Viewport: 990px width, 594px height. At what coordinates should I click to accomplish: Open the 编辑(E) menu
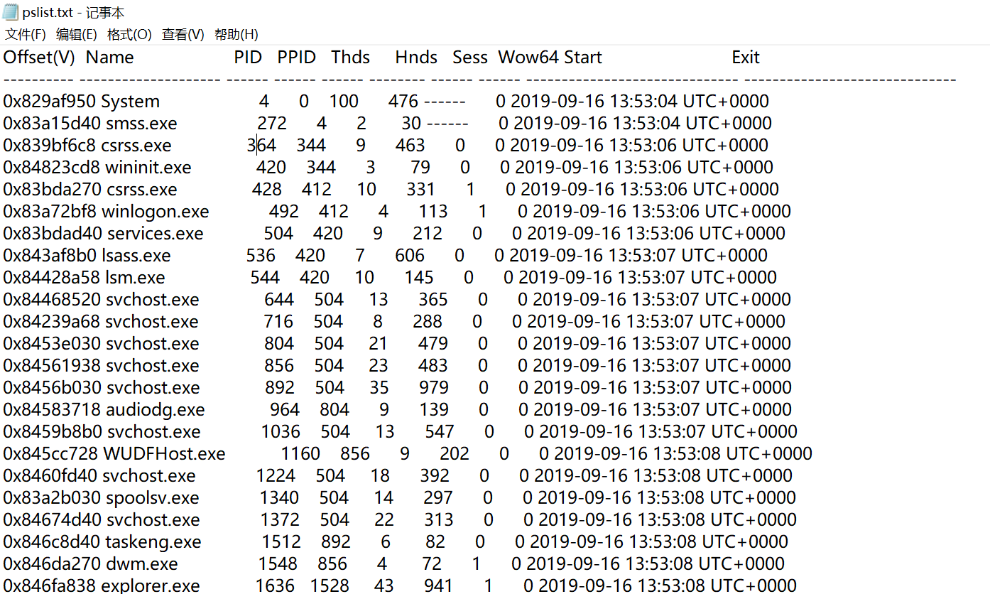(76, 34)
